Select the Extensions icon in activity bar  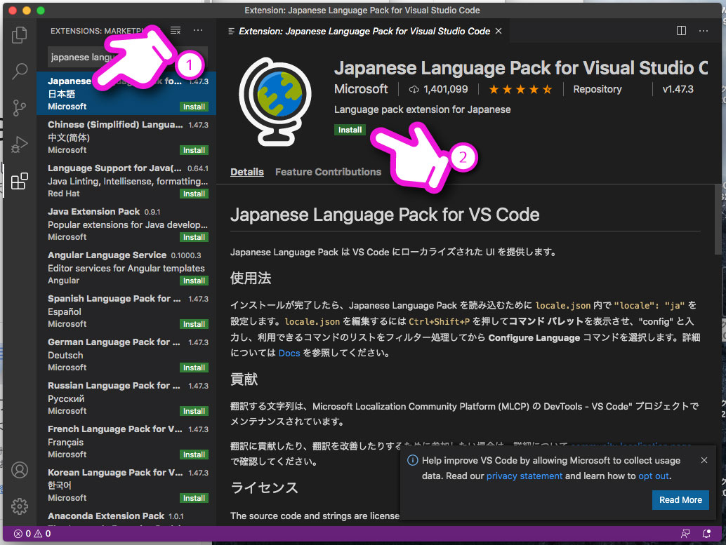tap(19, 181)
